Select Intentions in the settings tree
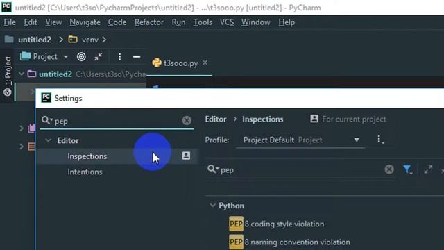 (x=85, y=172)
